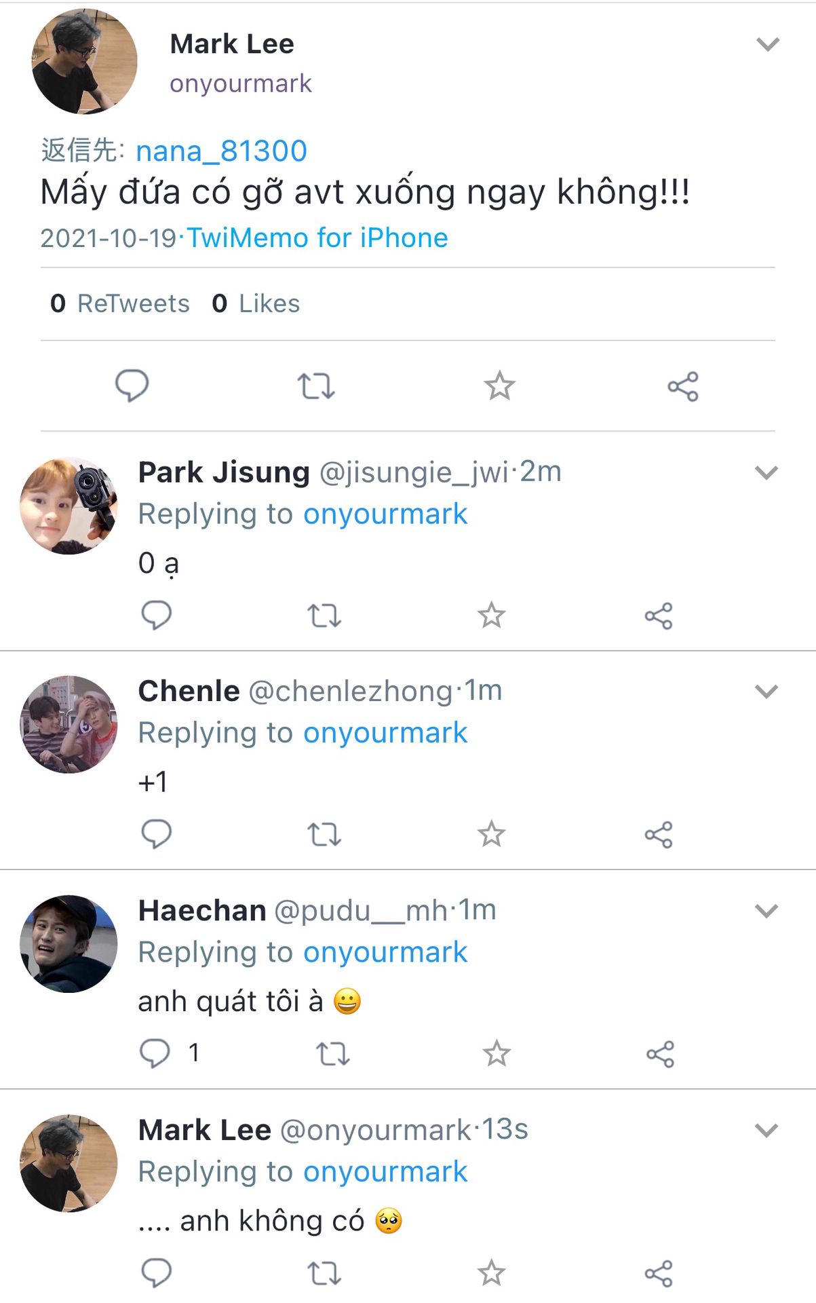Share Chenle's reply
The width and height of the screenshot is (816, 1303).
pyautogui.click(x=659, y=835)
